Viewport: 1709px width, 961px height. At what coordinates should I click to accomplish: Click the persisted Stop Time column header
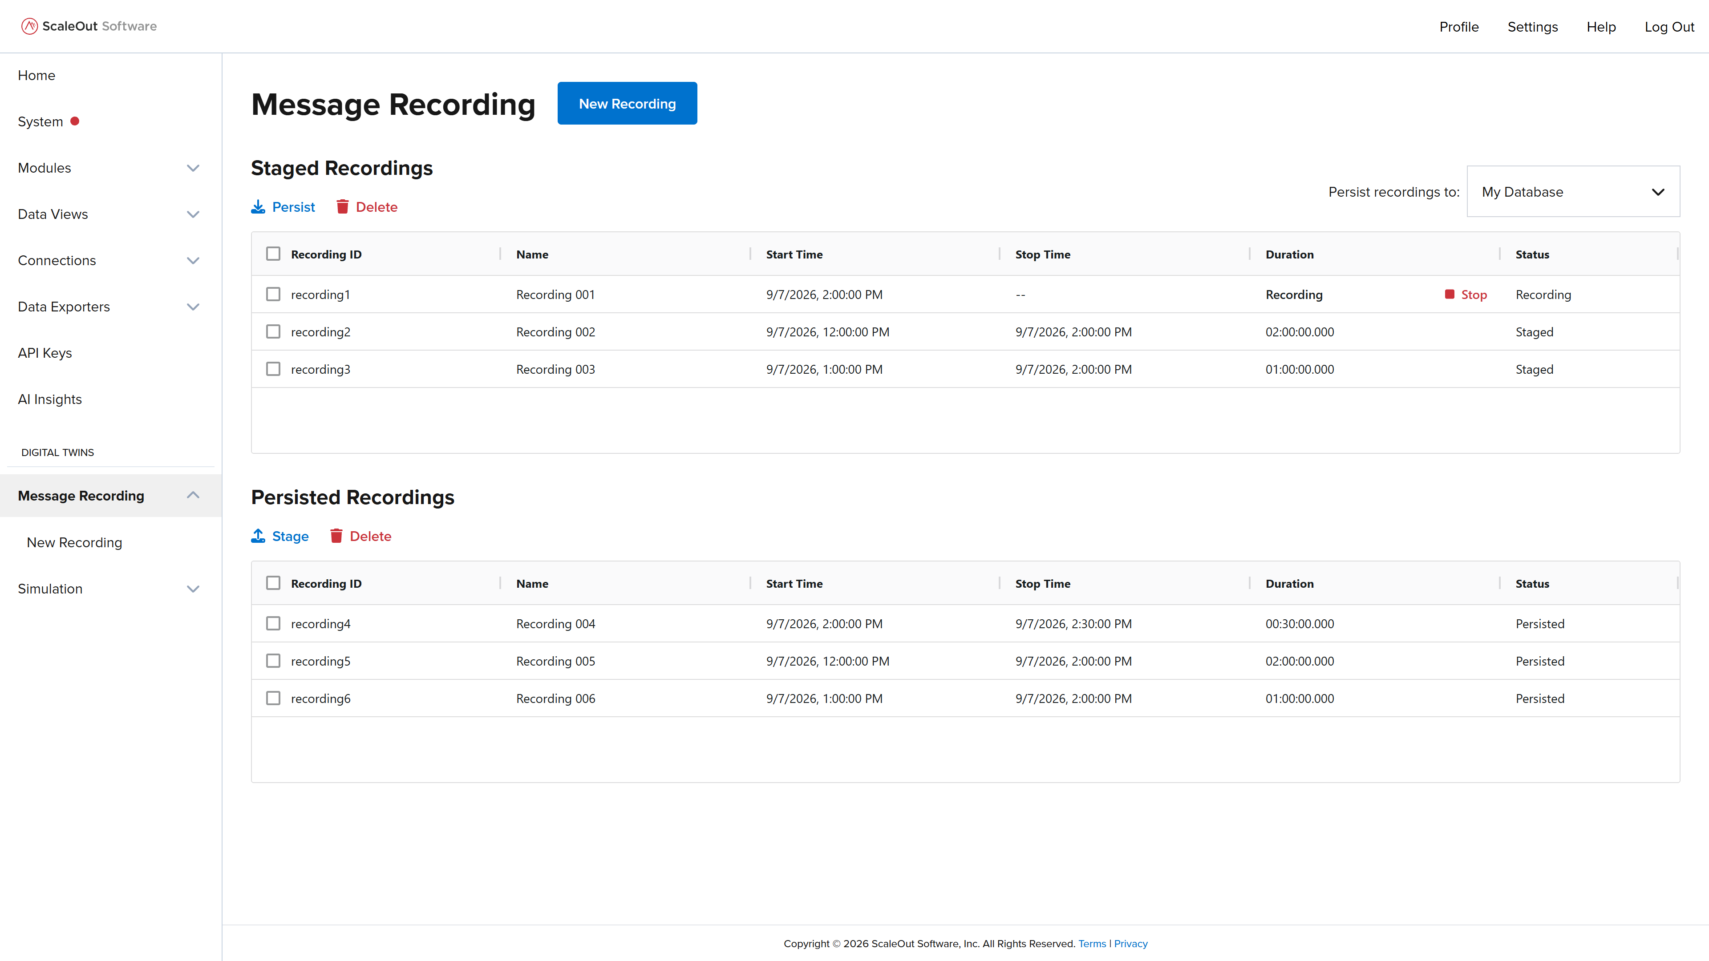click(1042, 584)
